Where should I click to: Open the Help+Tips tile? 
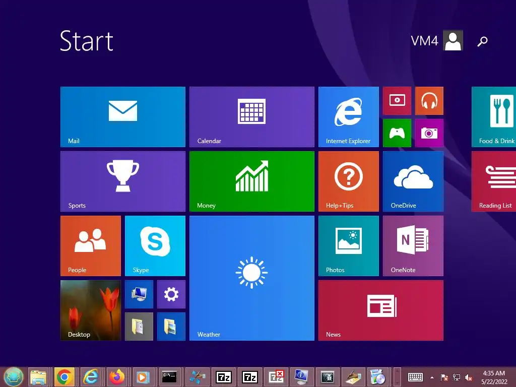pyautogui.click(x=349, y=181)
